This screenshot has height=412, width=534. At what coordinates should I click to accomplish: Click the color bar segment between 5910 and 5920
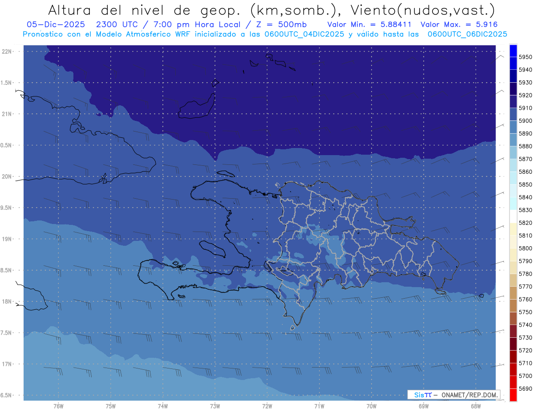(513, 101)
